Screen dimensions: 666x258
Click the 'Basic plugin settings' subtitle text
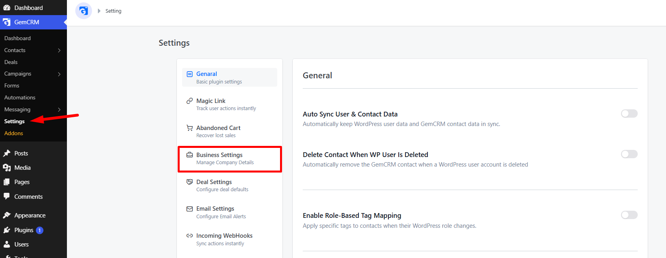click(x=219, y=82)
